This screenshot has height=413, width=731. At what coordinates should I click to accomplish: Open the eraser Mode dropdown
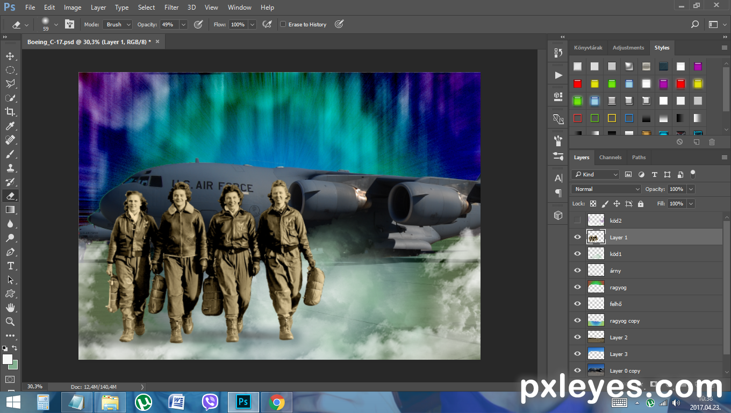coord(117,24)
